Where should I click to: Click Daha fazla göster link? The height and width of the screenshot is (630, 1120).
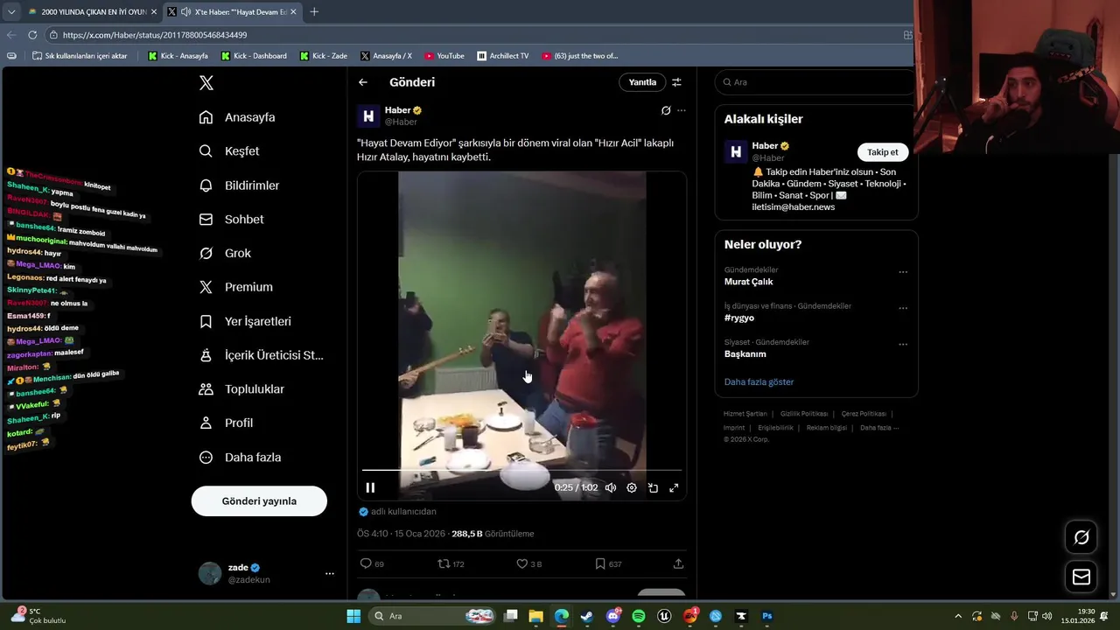tap(759, 382)
